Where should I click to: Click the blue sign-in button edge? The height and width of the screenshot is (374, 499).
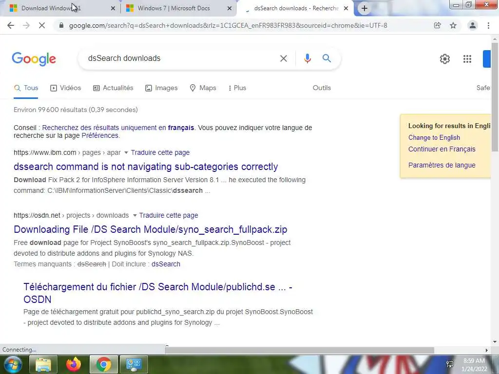487,59
